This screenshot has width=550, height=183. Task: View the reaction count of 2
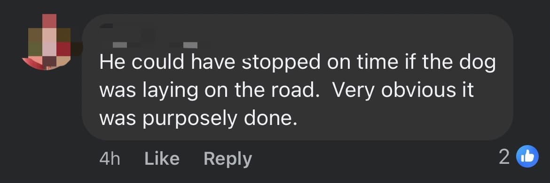[x=504, y=157]
